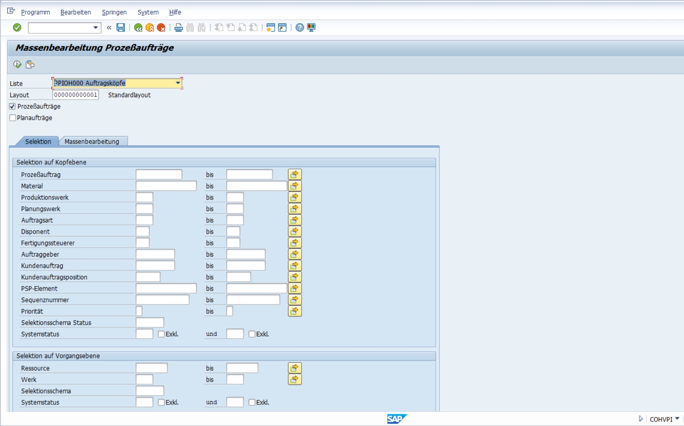Open multiple selection for Auftragsart
The height and width of the screenshot is (426, 684).
click(x=295, y=220)
